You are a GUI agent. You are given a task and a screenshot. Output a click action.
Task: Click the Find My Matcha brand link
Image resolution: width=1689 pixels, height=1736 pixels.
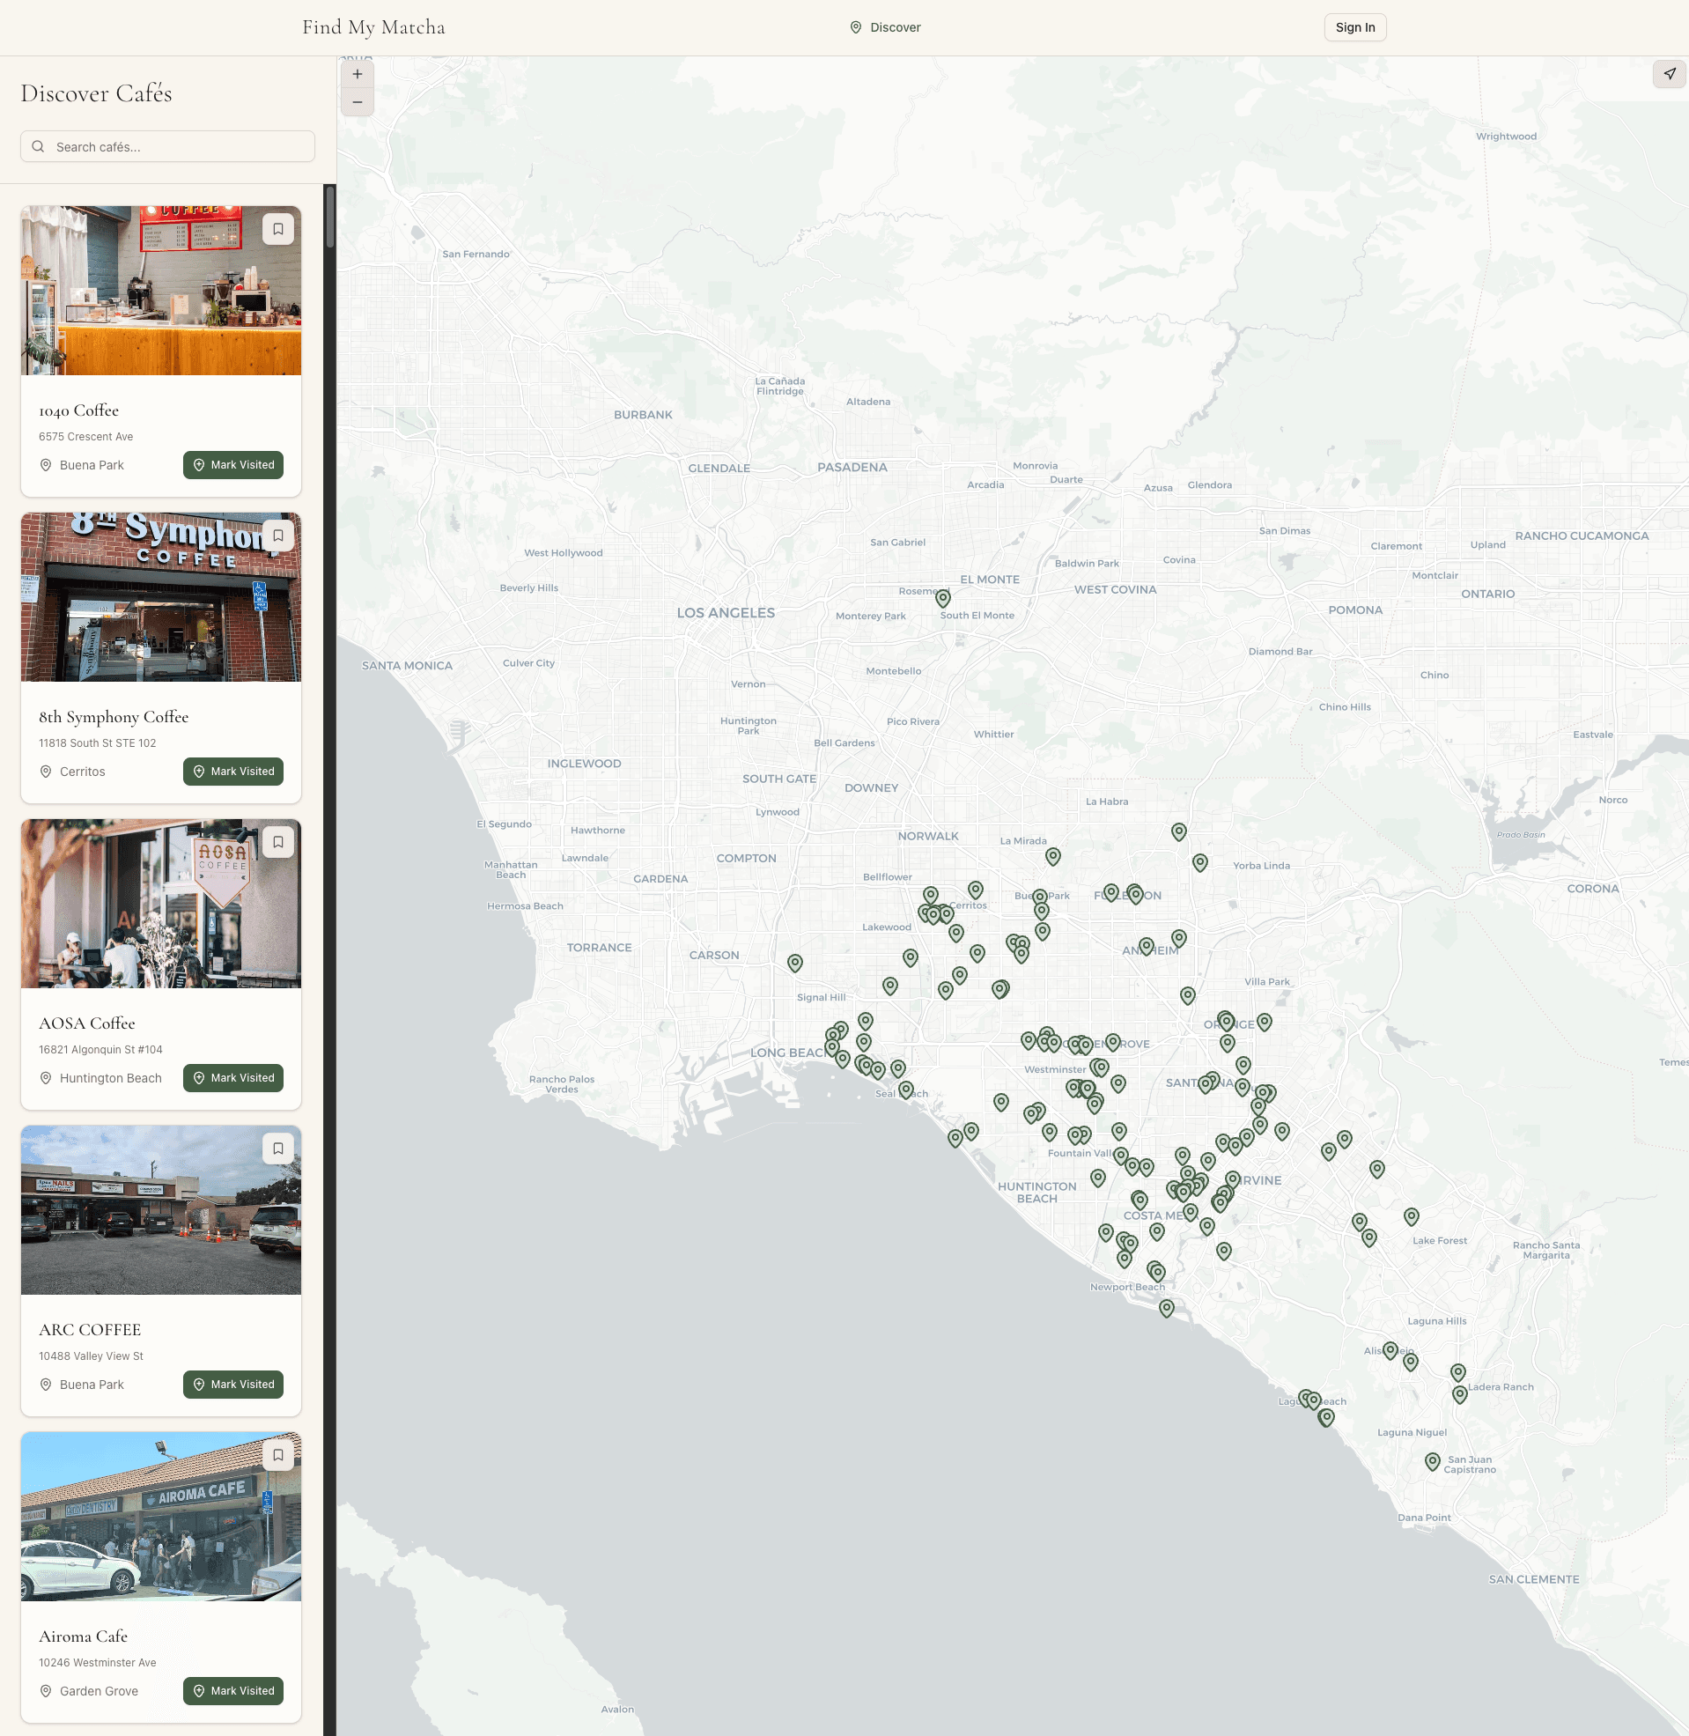pos(373,26)
